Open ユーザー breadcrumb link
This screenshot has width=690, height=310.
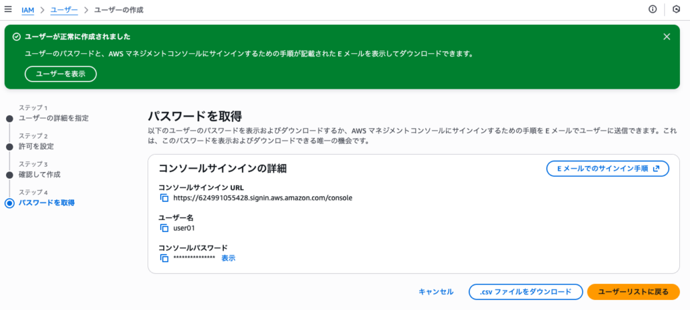click(x=64, y=10)
